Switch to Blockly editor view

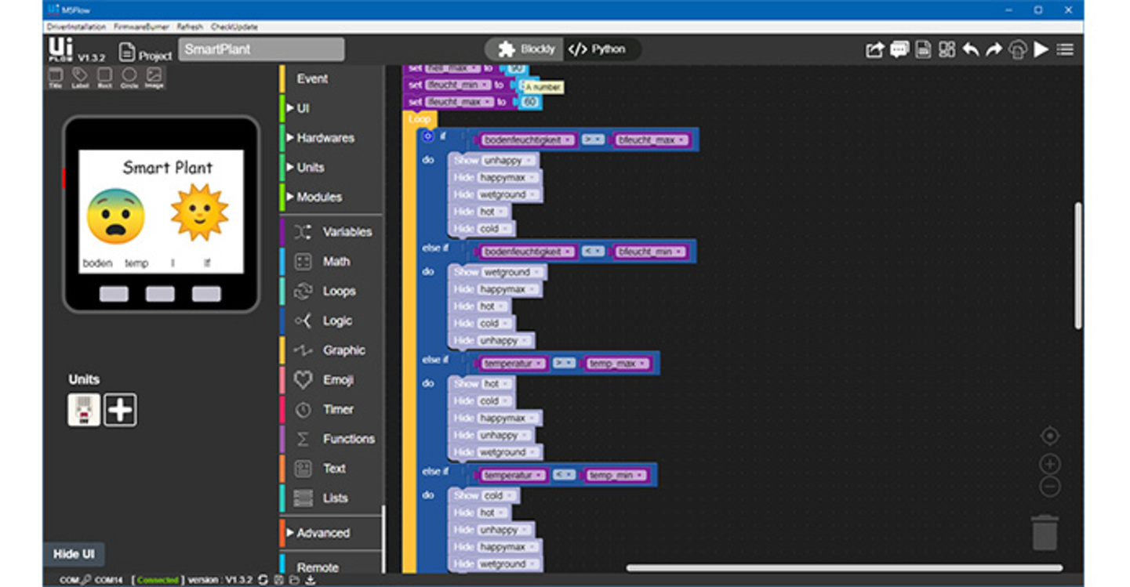point(527,49)
